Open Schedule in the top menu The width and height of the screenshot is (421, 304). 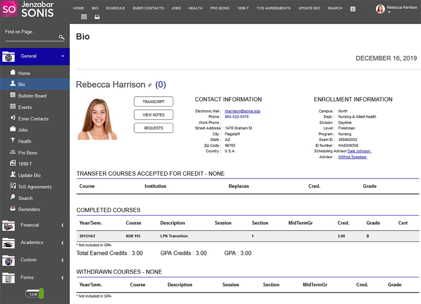pos(115,8)
